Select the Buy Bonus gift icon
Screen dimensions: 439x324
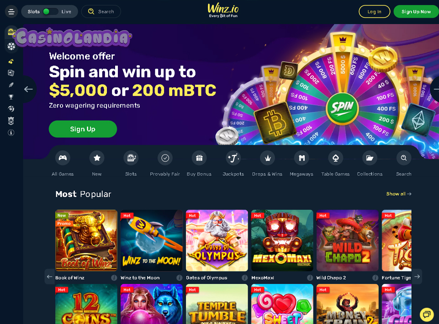(199, 158)
